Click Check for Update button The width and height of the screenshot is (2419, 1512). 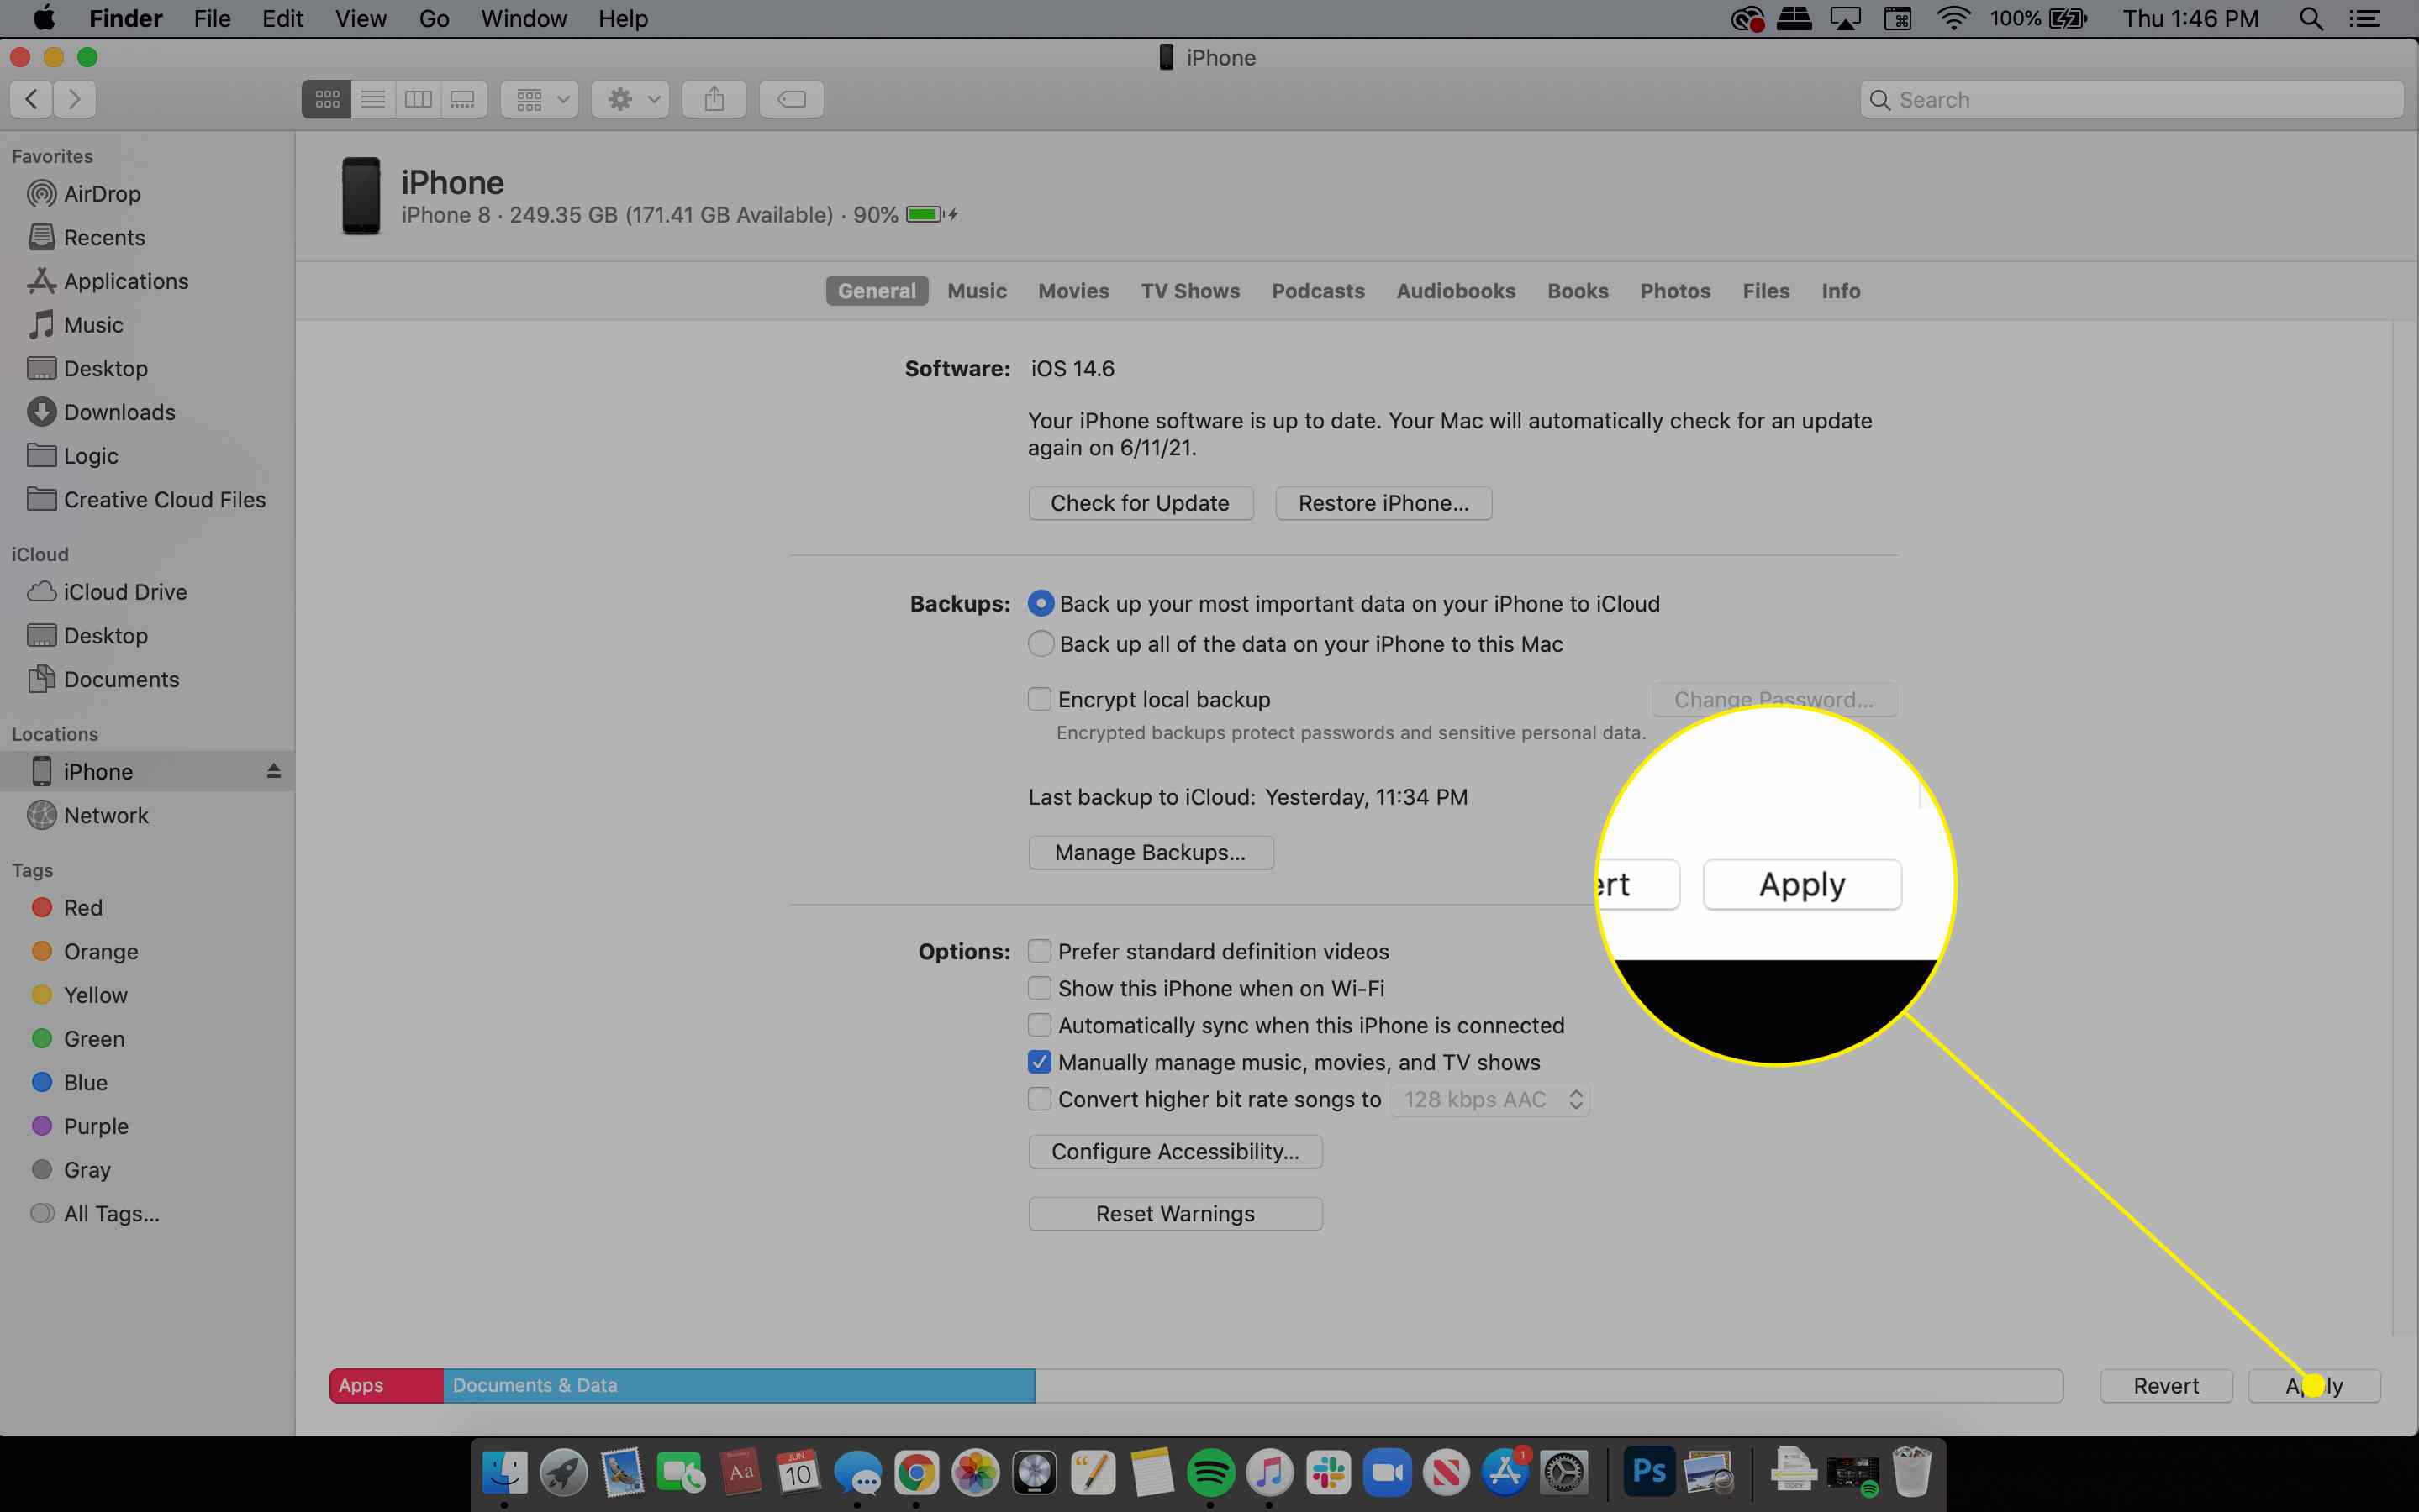1141,503
